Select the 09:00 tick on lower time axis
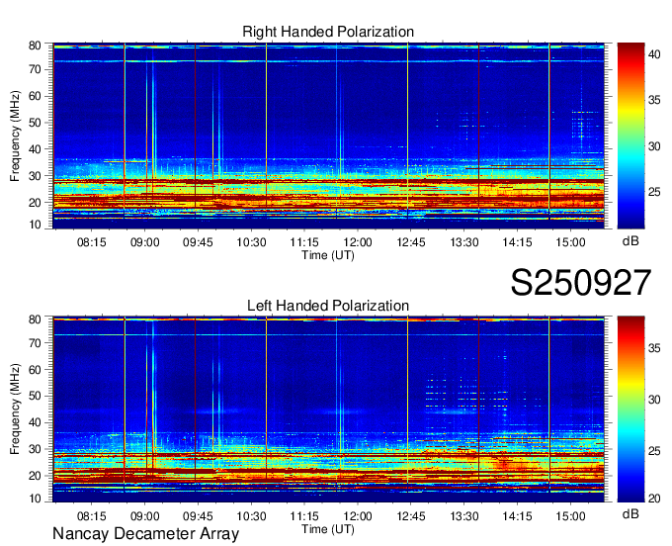 [144, 515]
